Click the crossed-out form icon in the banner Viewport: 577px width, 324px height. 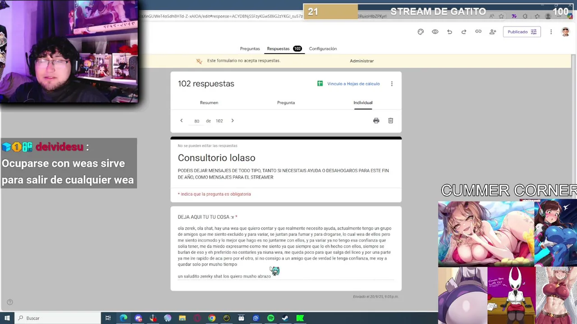click(199, 61)
